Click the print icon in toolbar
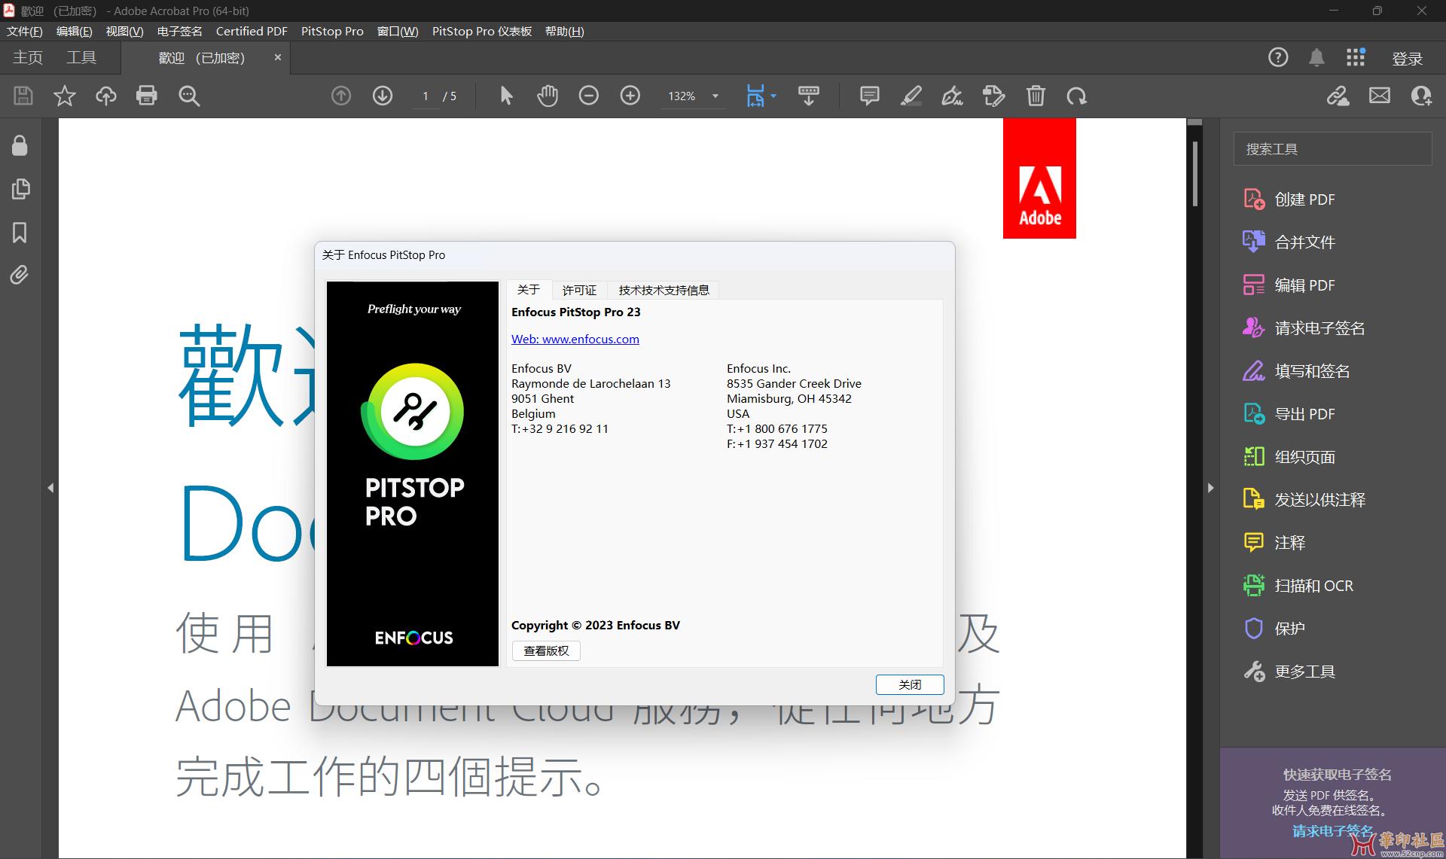 pos(146,96)
